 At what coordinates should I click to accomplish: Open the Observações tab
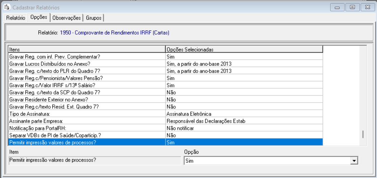click(67, 18)
